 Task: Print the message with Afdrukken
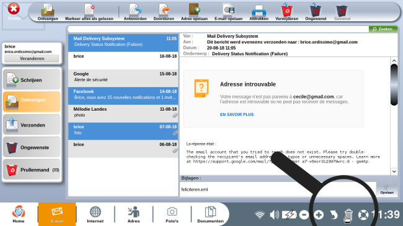click(259, 12)
